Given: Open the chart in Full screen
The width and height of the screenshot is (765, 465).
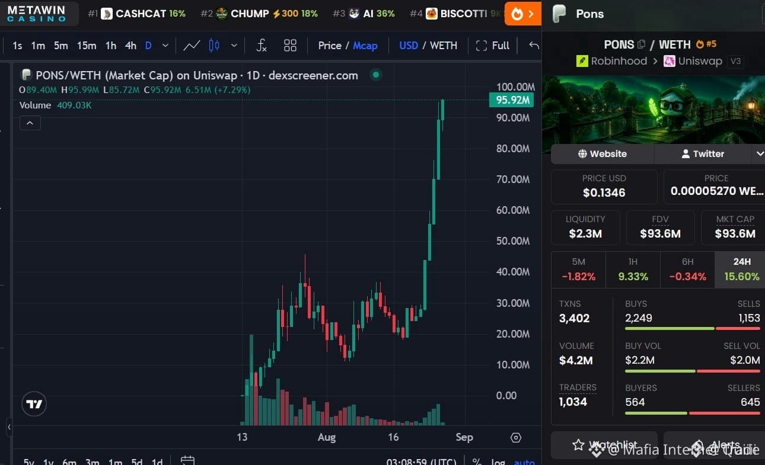Looking at the screenshot, I should pos(493,46).
